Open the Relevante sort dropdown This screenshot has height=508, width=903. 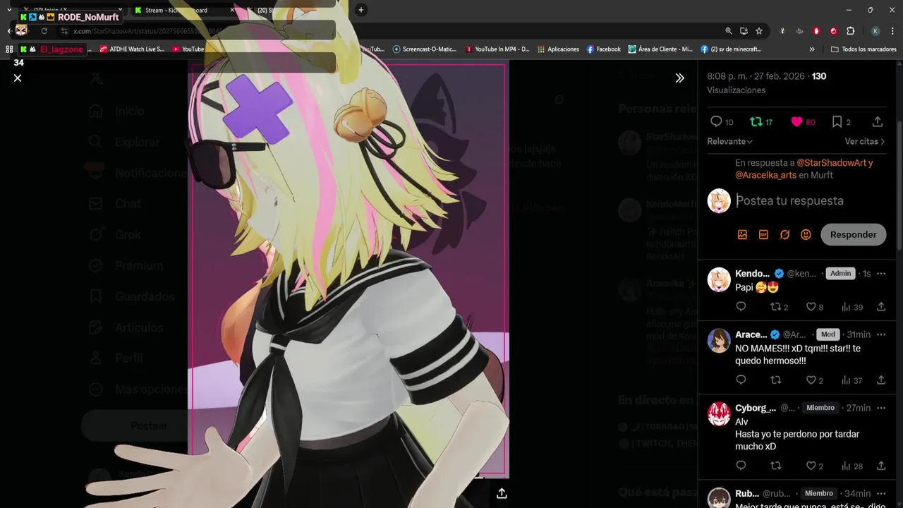(x=729, y=141)
